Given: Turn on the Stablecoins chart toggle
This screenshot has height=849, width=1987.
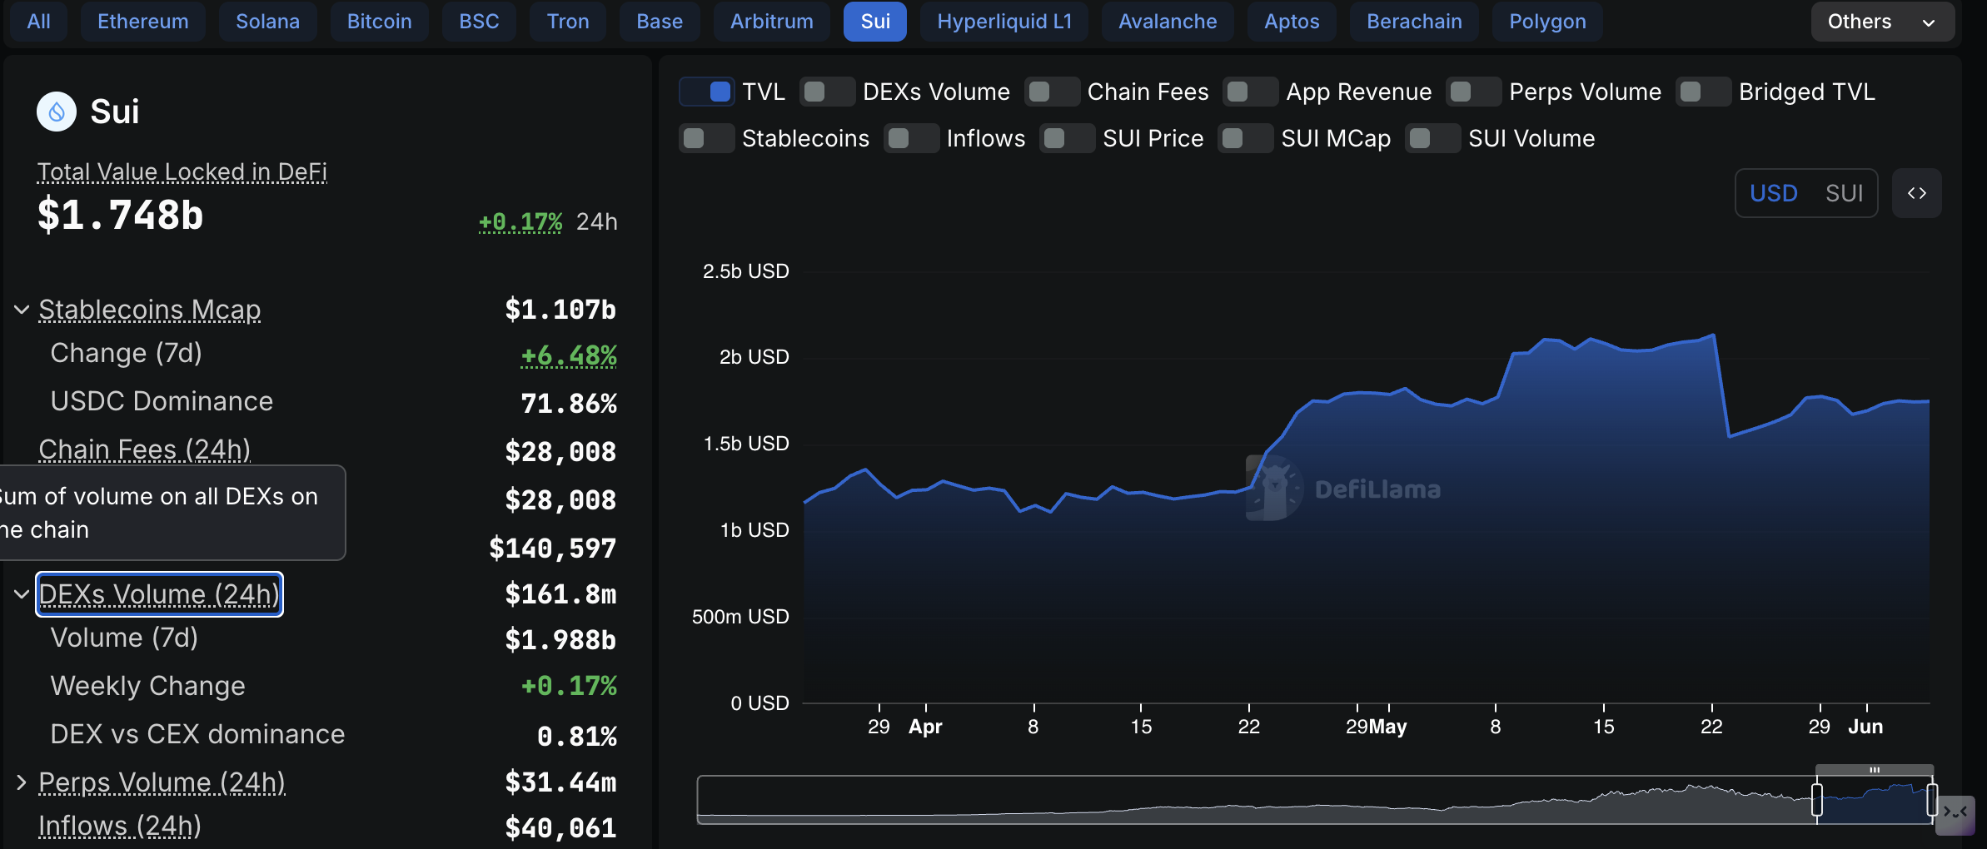Looking at the screenshot, I should pos(706,138).
